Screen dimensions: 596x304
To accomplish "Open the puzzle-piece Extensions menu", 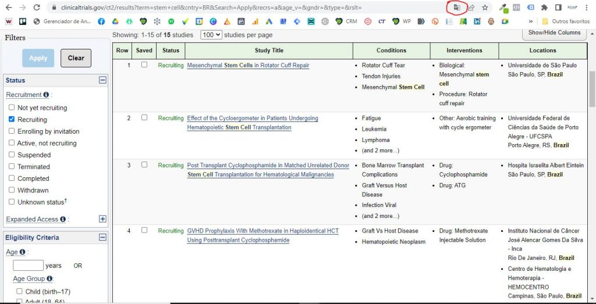I will pos(544,7).
